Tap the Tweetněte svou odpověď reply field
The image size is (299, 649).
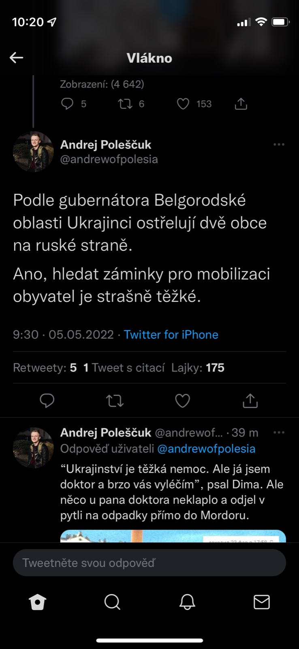[149, 563]
